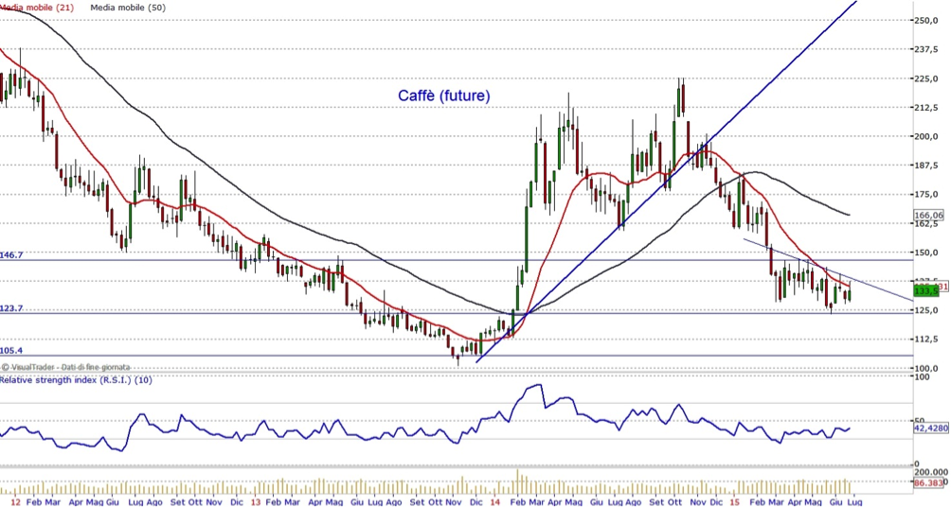Viewport: 951px width, 507px height.
Task: Click the 86.383 volume value box
Action: (928, 482)
